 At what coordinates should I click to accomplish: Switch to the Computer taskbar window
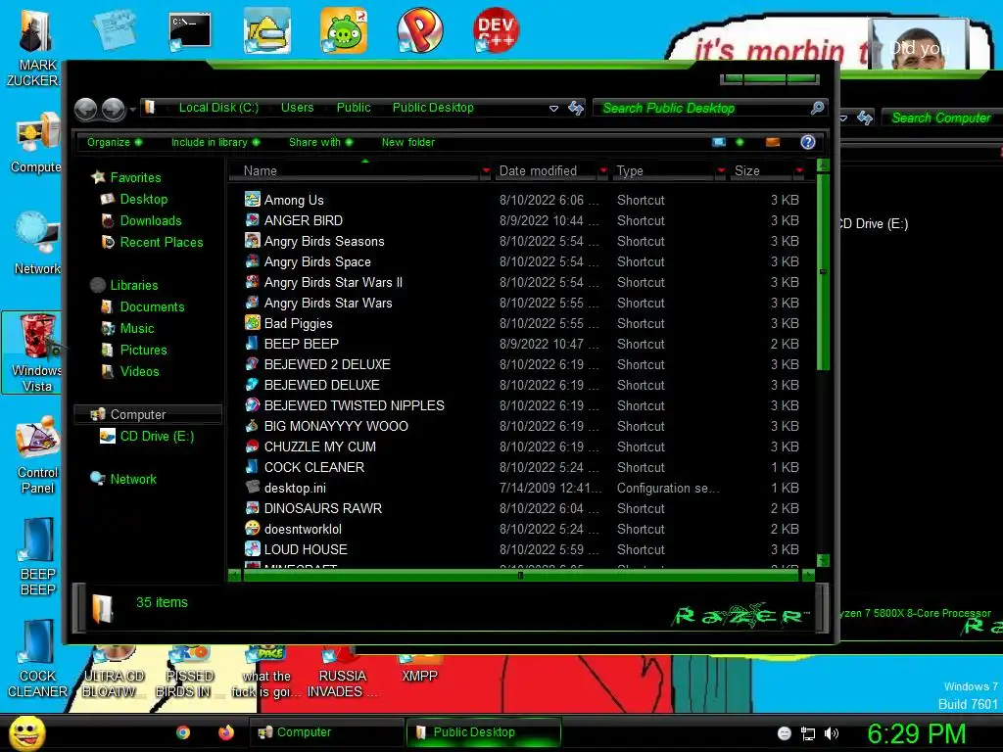click(325, 732)
